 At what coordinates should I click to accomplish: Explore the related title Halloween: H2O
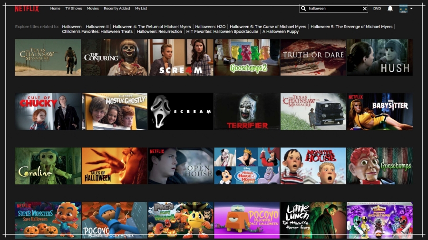[210, 27]
